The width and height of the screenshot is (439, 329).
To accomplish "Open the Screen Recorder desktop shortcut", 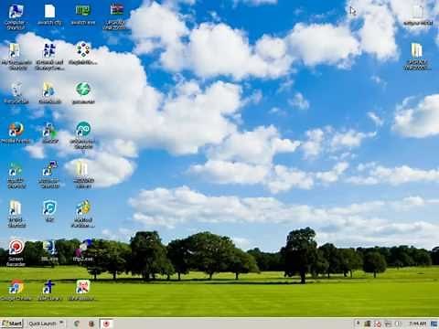I will pos(16,253).
